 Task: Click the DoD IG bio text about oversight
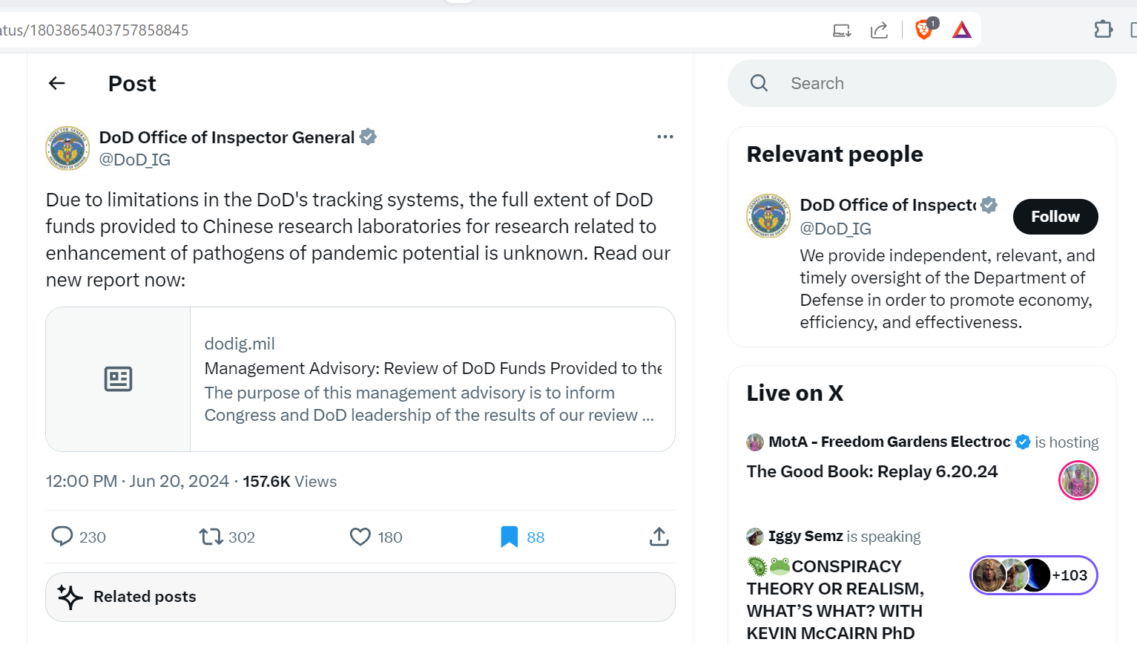pyautogui.click(x=947, y=289)
